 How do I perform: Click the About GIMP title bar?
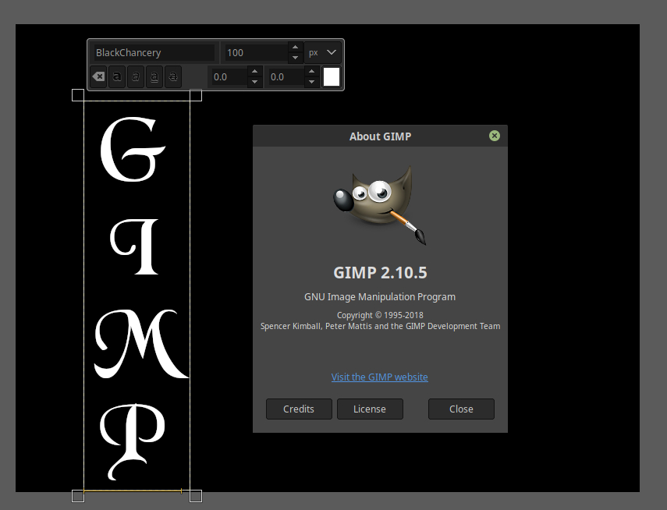380,136
